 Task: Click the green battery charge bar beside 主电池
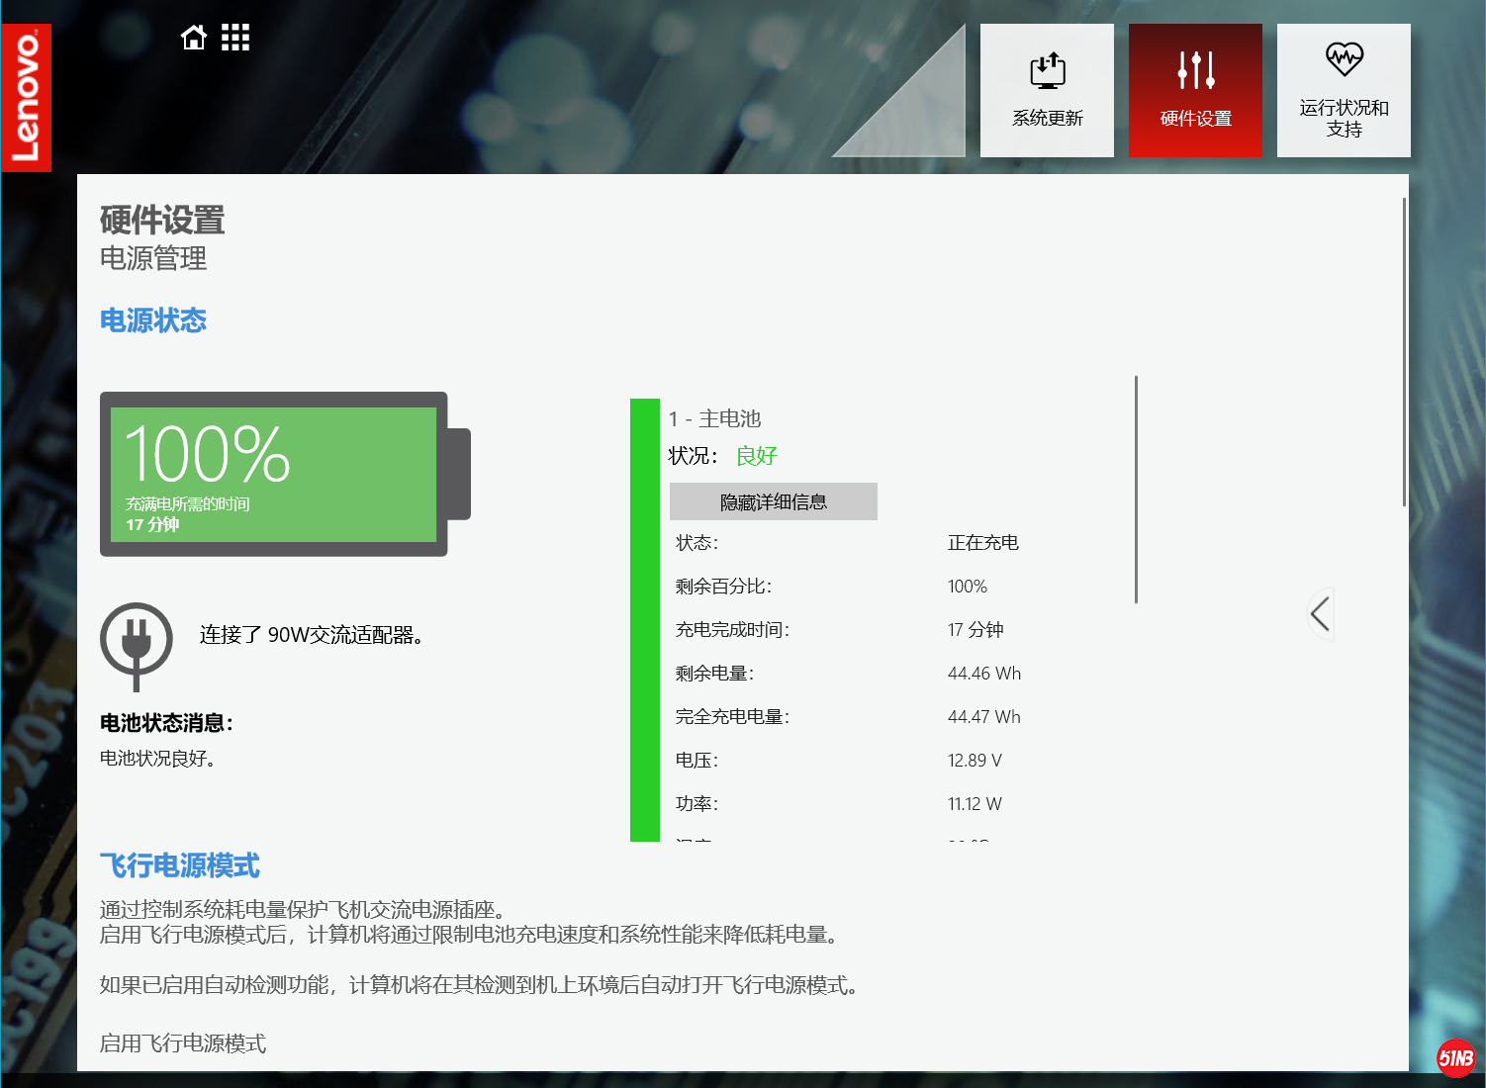(x=643, y=613)
